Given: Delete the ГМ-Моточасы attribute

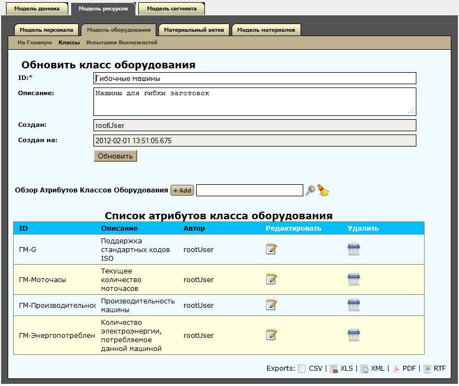Looking at the screenshot, I should point(354,279).
